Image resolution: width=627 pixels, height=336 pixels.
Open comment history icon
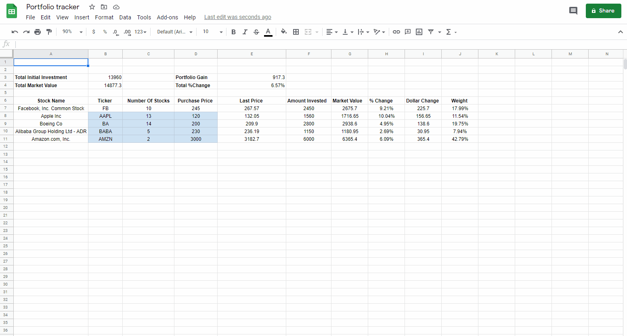[x=573, y=11]
